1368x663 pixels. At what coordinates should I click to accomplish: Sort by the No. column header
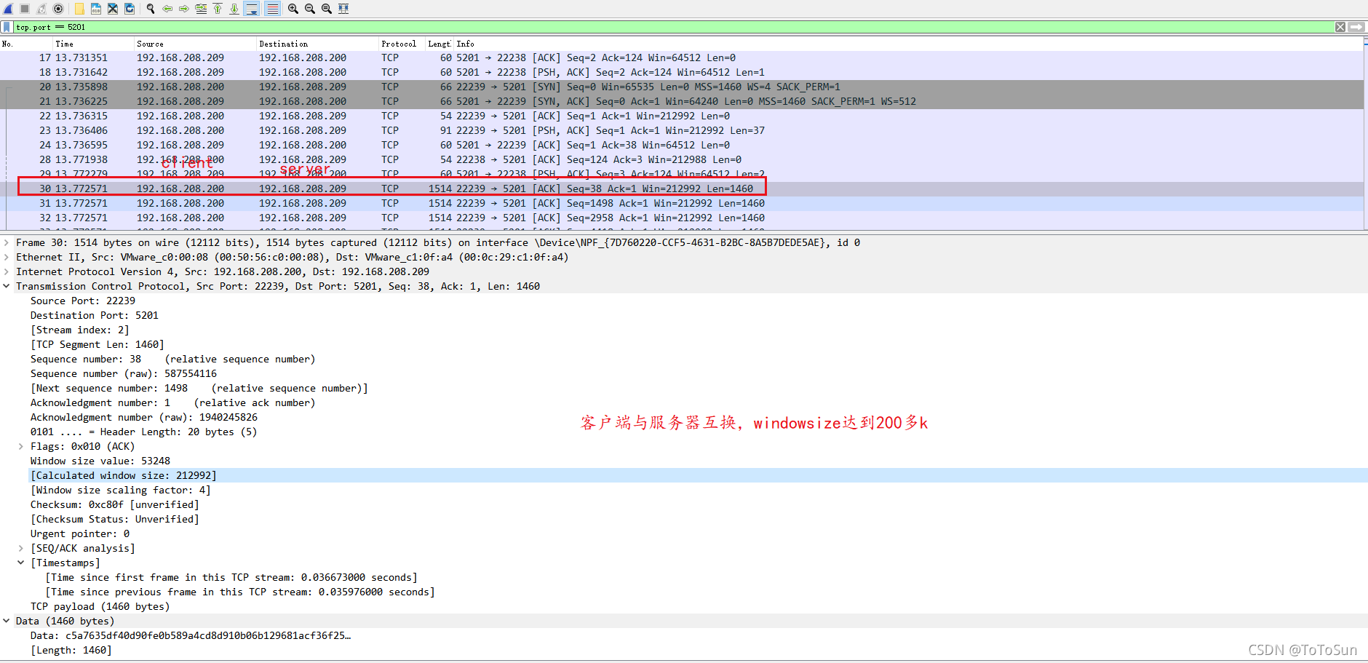[x=25, y=44]
